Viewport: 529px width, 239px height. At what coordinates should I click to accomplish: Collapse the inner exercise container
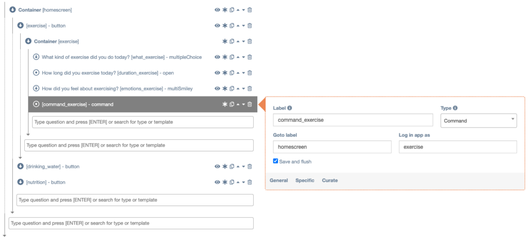(28, 41)
